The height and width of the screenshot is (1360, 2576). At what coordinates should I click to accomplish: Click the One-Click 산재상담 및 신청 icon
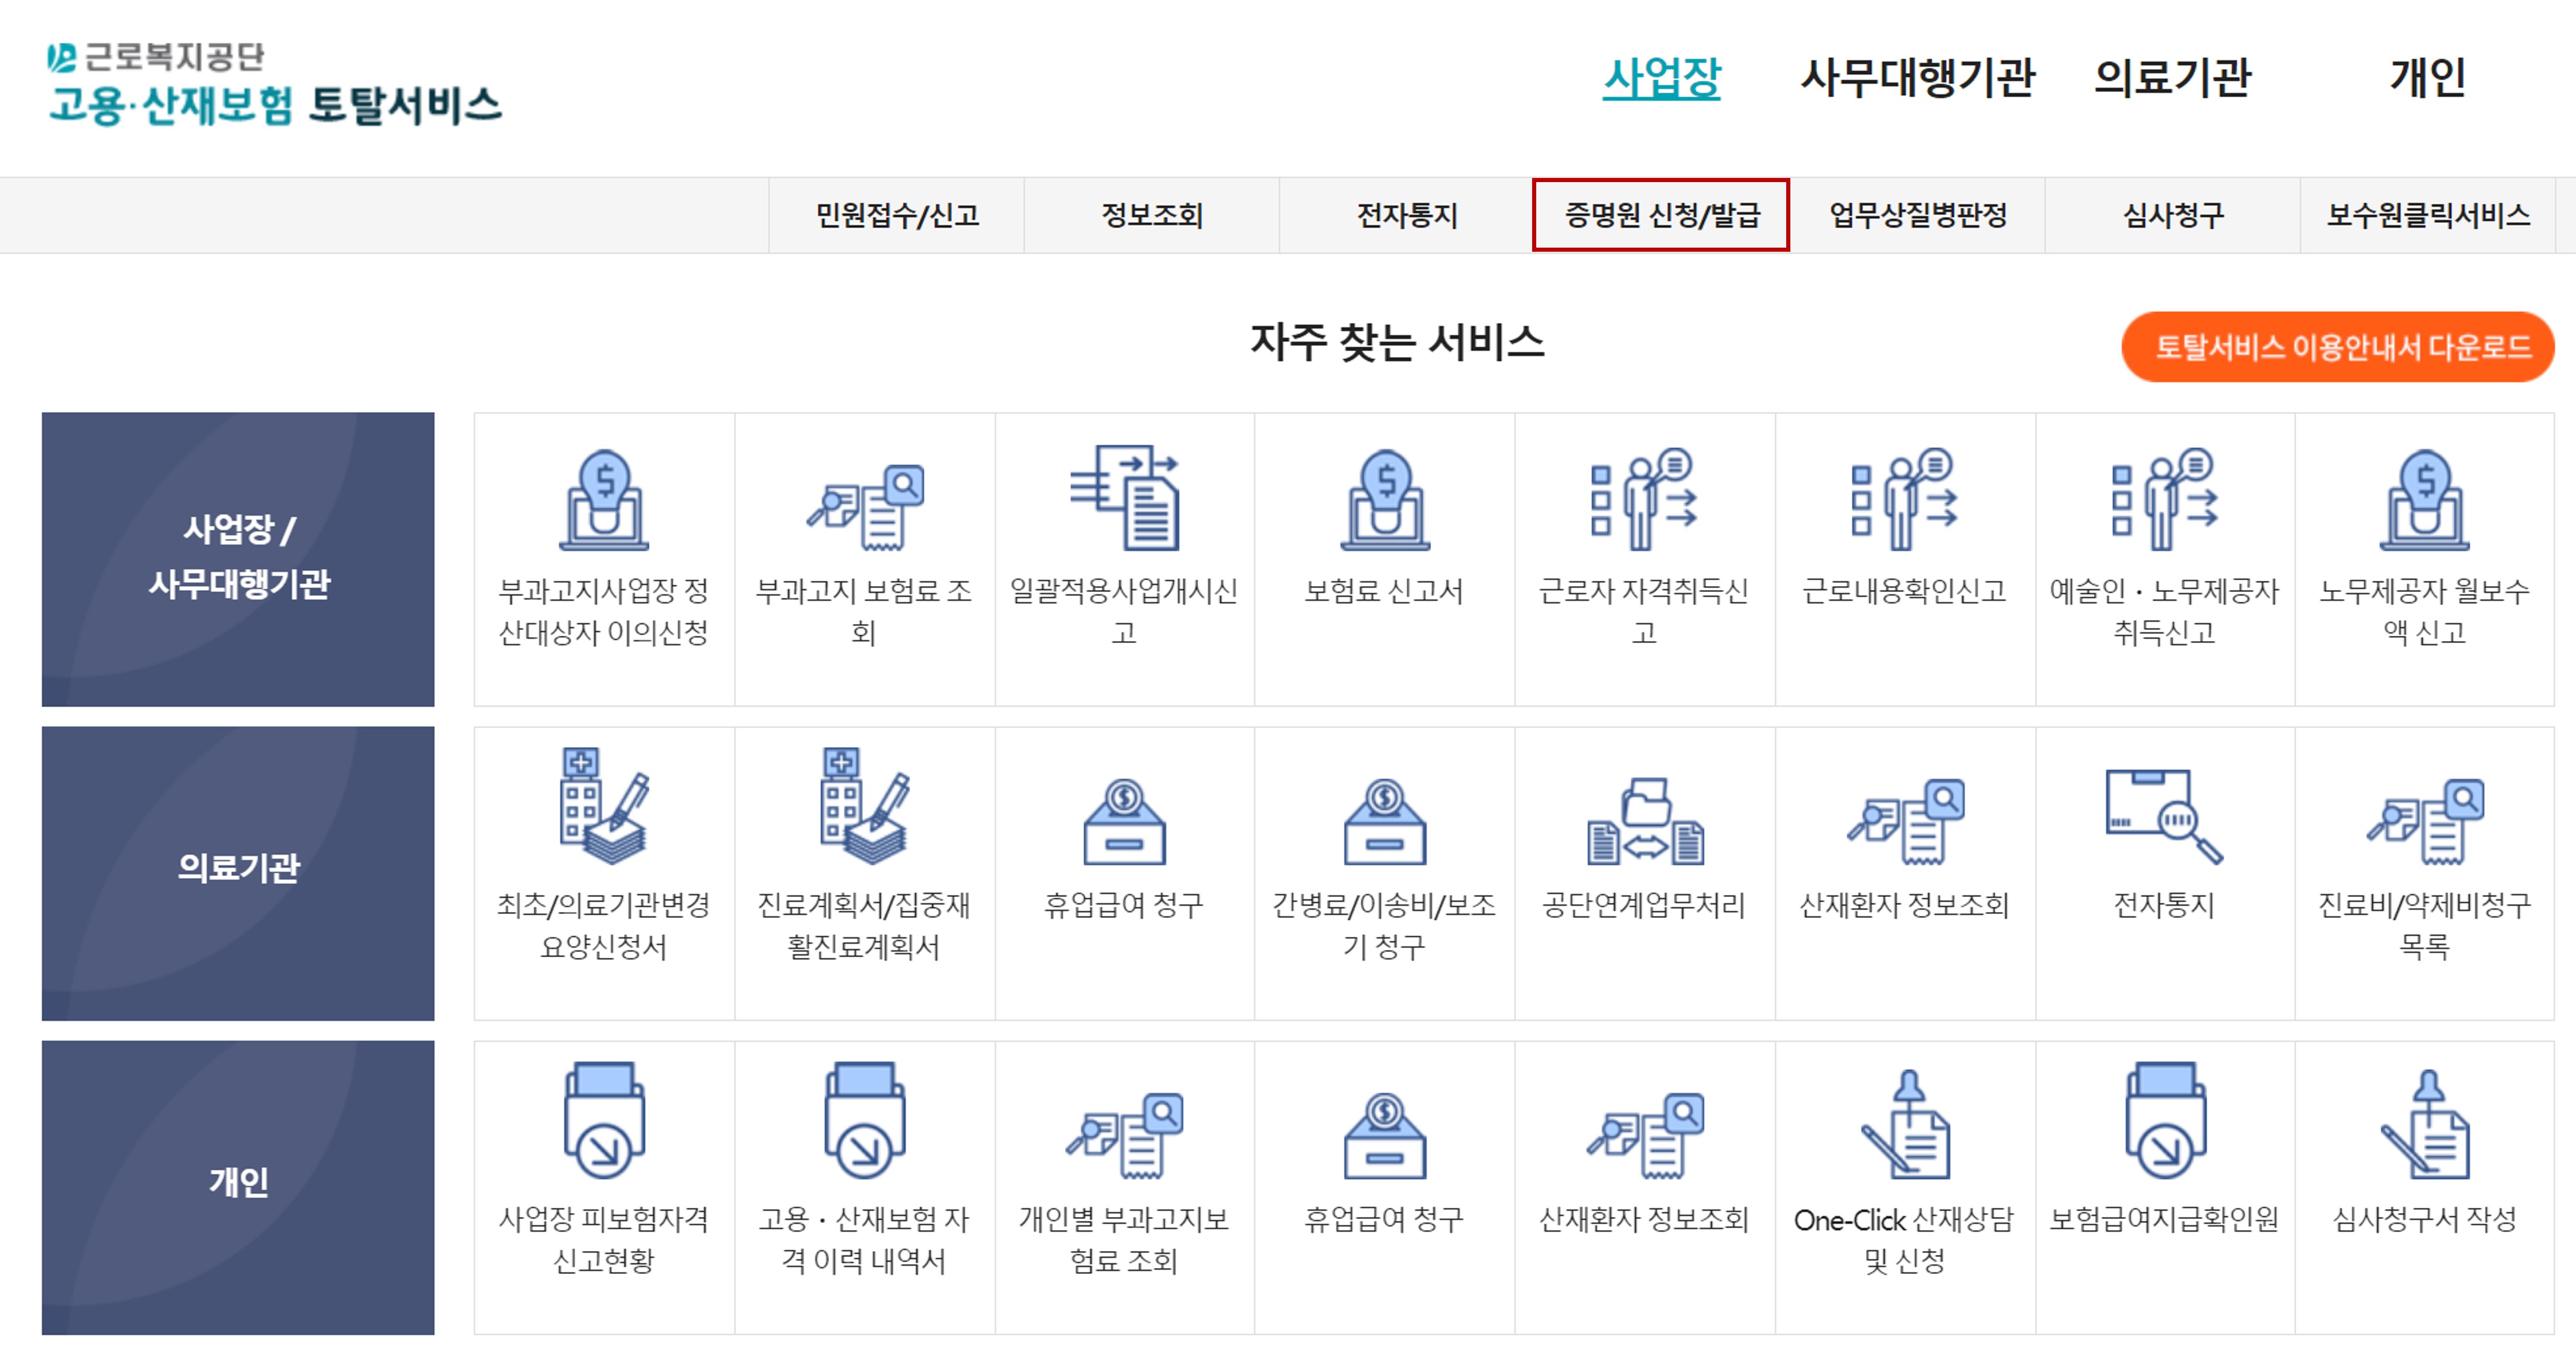[1904, 1125]
